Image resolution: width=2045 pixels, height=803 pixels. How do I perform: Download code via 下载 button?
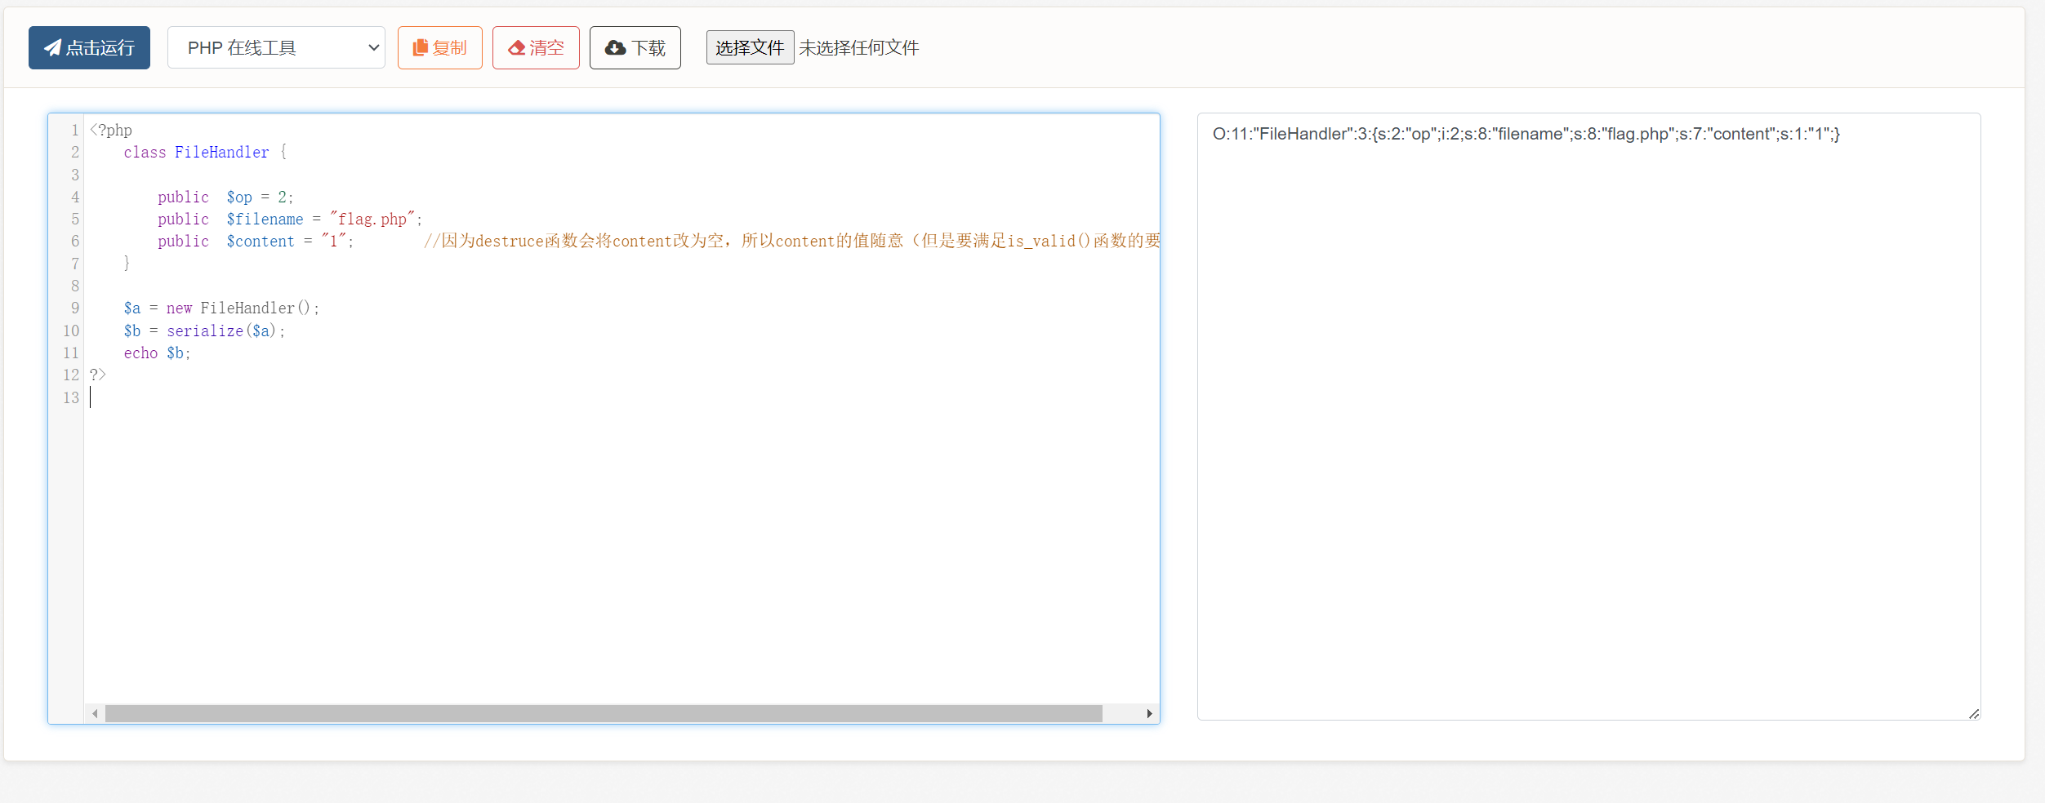click(635, 48)
